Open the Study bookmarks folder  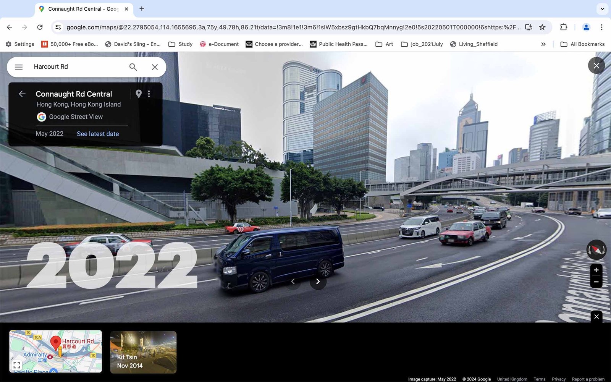point(181,44)
